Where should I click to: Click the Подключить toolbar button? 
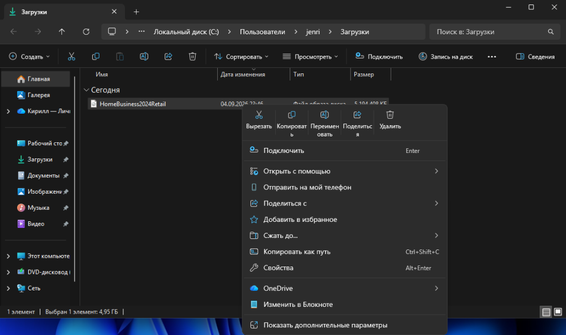pyautogui.click(x=379, y=57)
